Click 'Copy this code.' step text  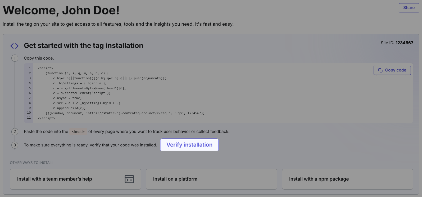click(39, 58)
